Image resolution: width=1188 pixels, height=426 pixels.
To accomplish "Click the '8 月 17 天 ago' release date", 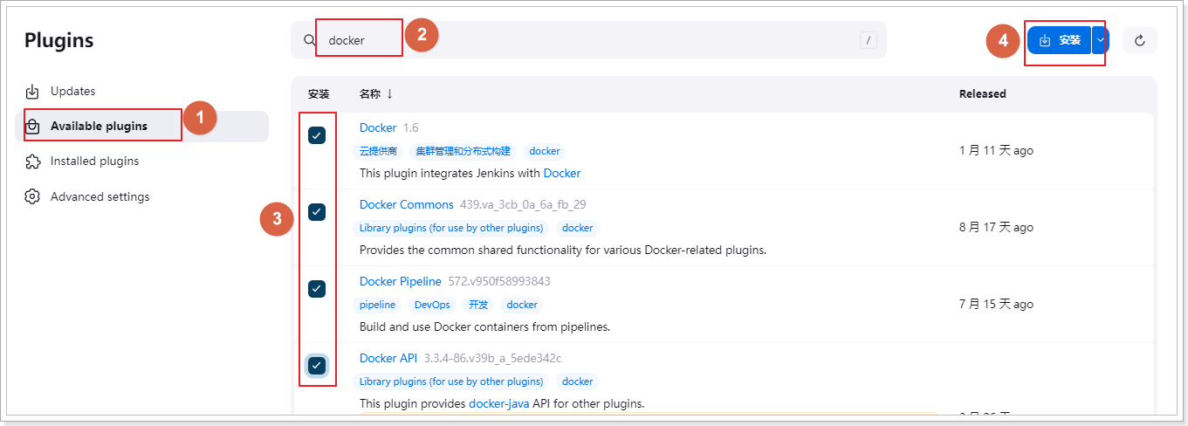I will pos(996,227).
